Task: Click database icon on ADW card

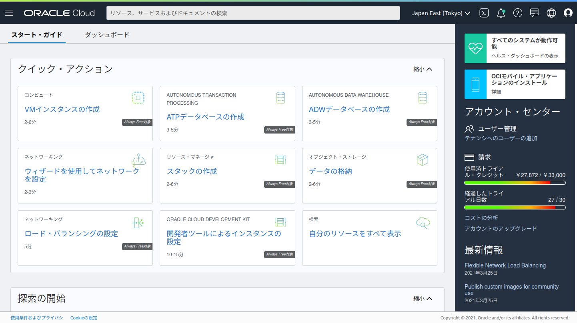Action: click(423, 98)
